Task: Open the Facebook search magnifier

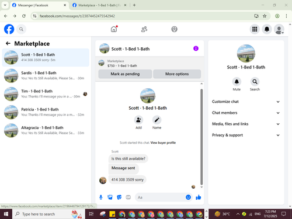Action: (21, 29)
